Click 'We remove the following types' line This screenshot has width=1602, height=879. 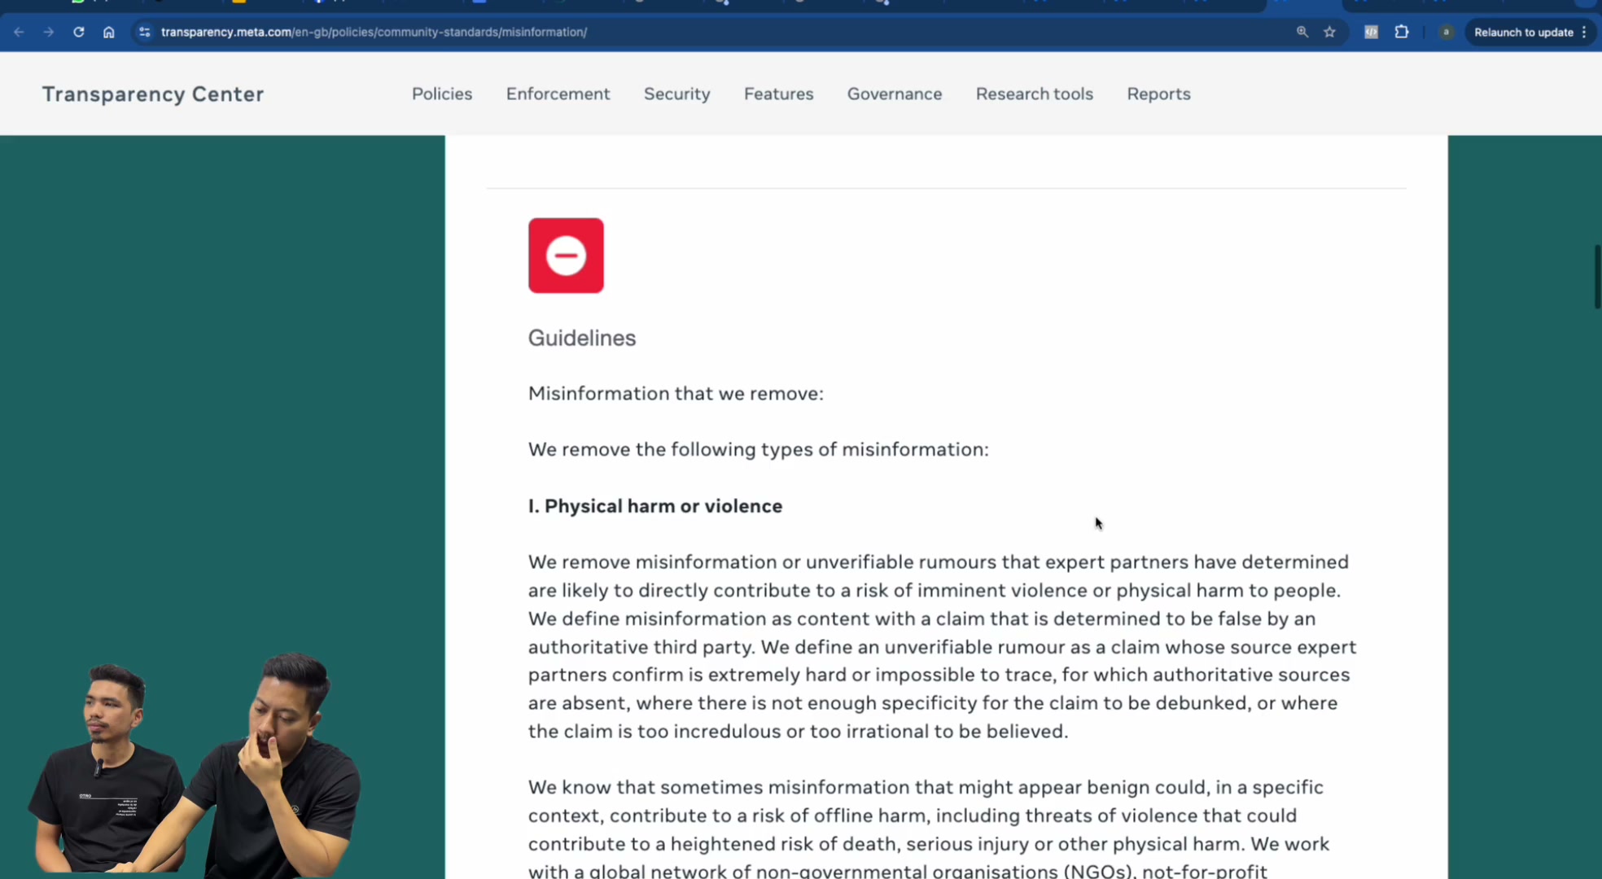click(758, 449)
